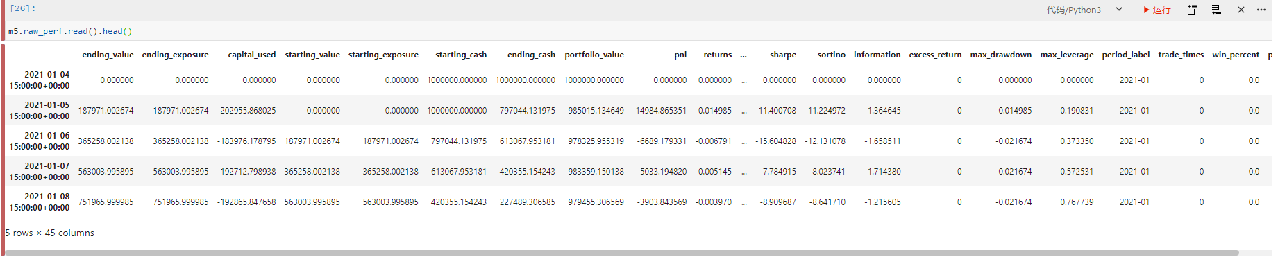Select the max_drawdown column header
Image resolution: width=1278 pixels, height=259 pixels.
coord(1001,55)
